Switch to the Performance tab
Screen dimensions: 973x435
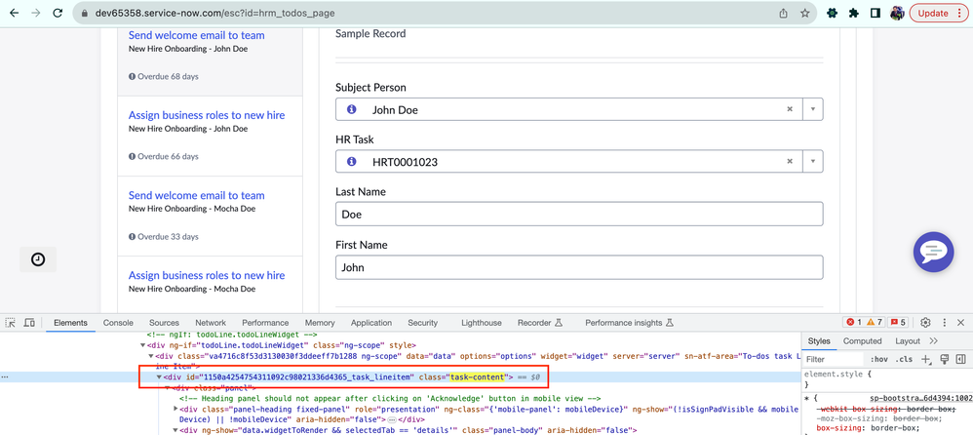265,323
